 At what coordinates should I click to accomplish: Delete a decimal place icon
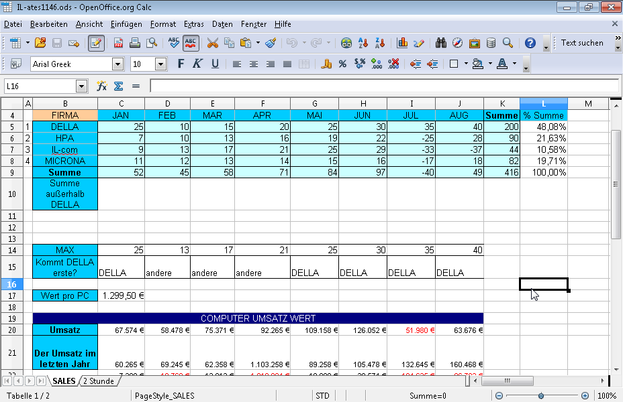tap(393, 64)
